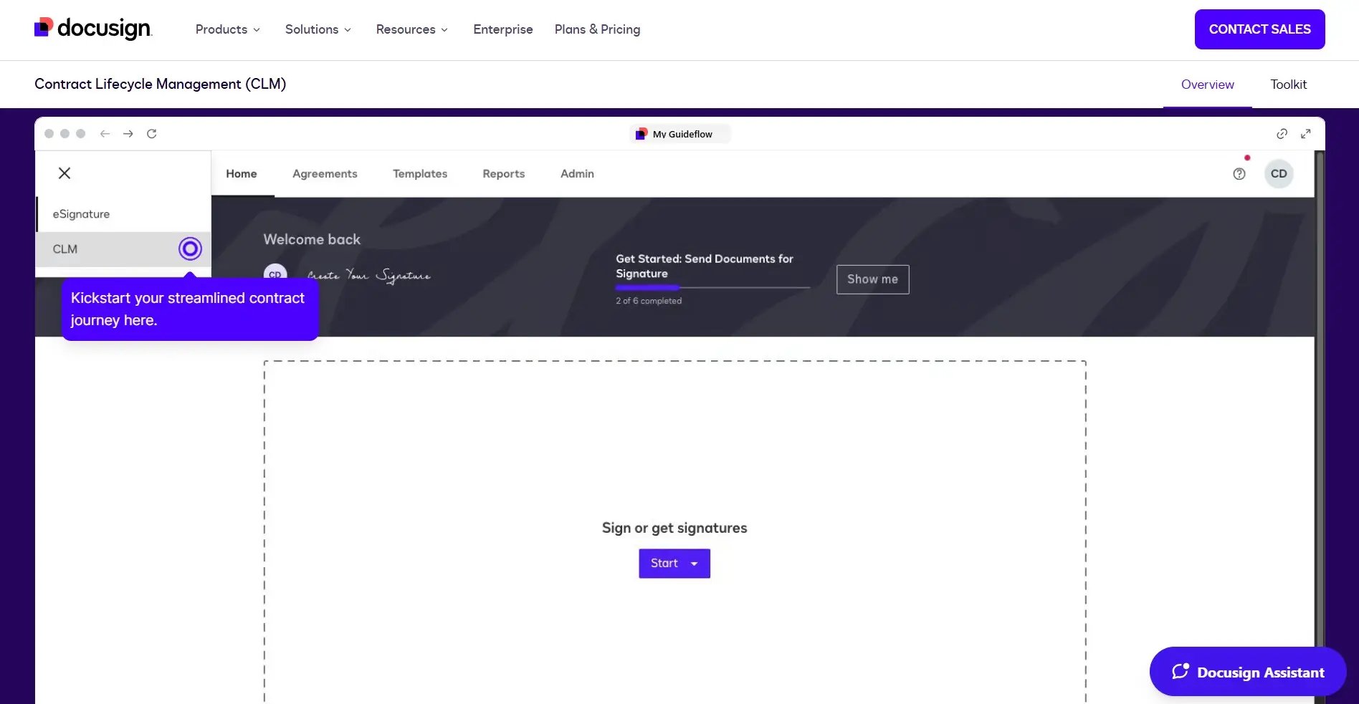Click the Create Your Signature link
The height and width of the screenshot is (704, 1359).
pyautogui.click(x=369, y=275)
